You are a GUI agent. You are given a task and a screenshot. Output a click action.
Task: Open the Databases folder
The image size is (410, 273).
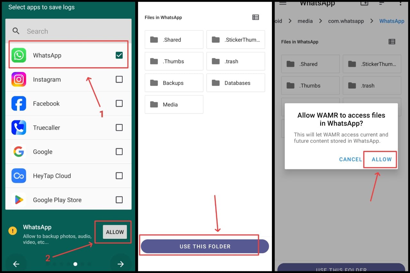pyautogui.click(x=236, y=83)
